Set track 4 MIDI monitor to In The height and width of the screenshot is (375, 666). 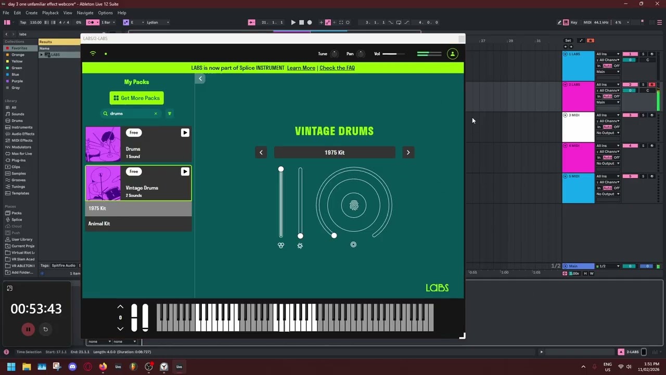point(599,158)
